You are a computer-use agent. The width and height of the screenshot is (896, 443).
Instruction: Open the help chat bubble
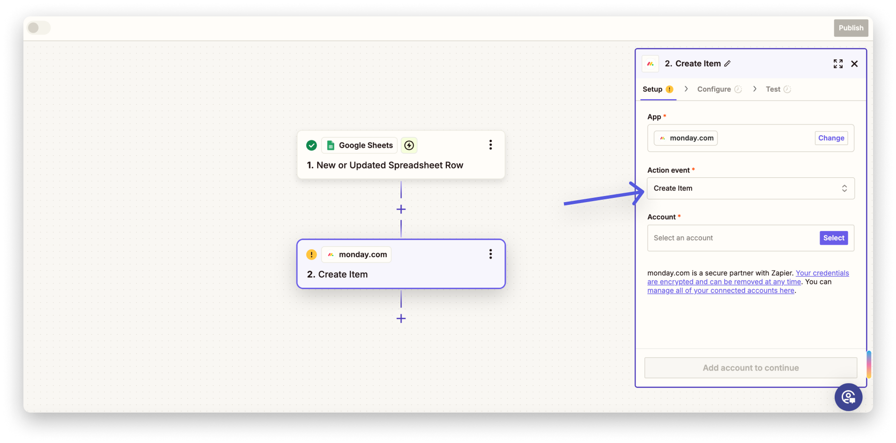pyautogui.click(x=848, y=397)
